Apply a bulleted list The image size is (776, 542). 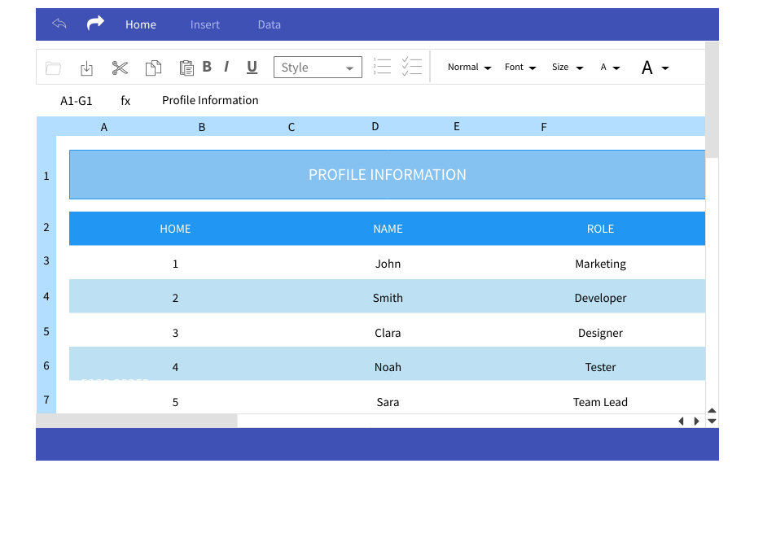point(382,67)
